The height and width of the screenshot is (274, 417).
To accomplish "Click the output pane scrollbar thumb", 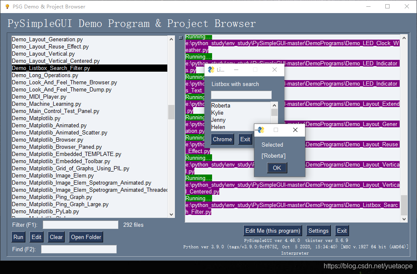I will point(404,205).
